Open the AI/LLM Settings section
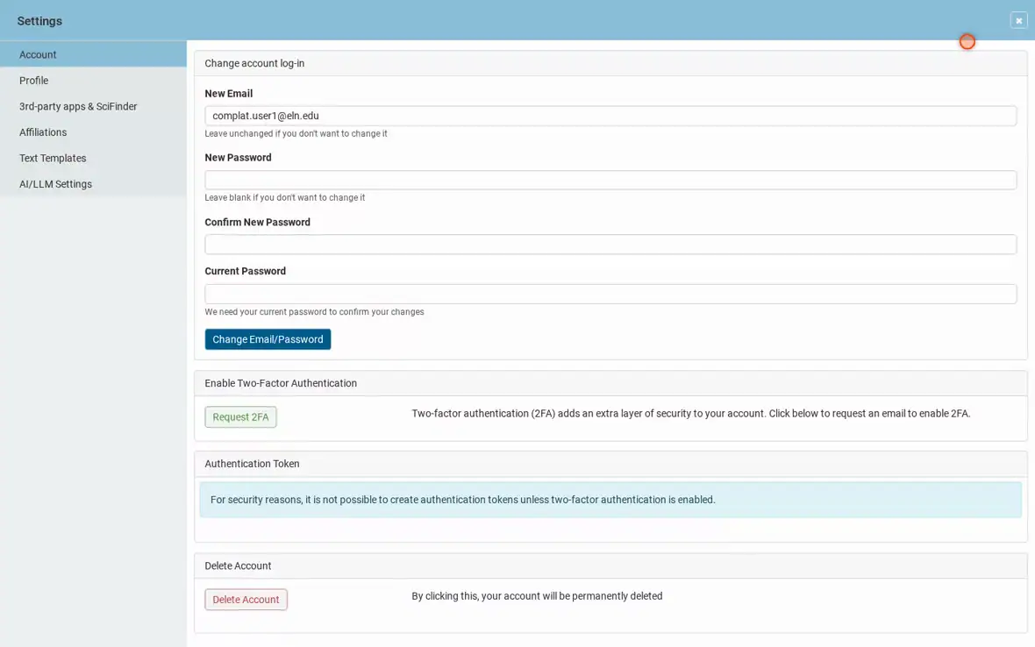The width and height of the screenshot is (1035, 647). 93,184
